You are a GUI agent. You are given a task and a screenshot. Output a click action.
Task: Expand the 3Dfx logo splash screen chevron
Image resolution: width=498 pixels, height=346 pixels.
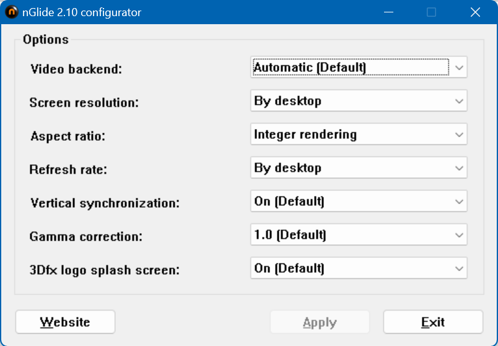(x=458, y=268)
